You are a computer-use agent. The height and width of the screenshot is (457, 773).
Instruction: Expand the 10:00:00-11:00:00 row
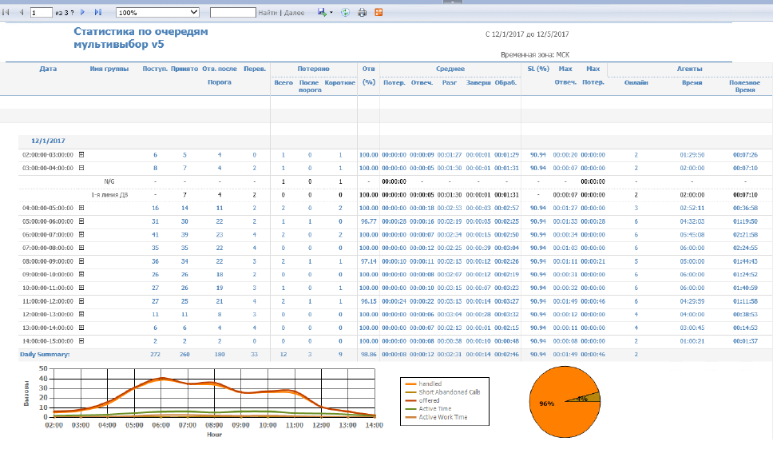(81, 288)
